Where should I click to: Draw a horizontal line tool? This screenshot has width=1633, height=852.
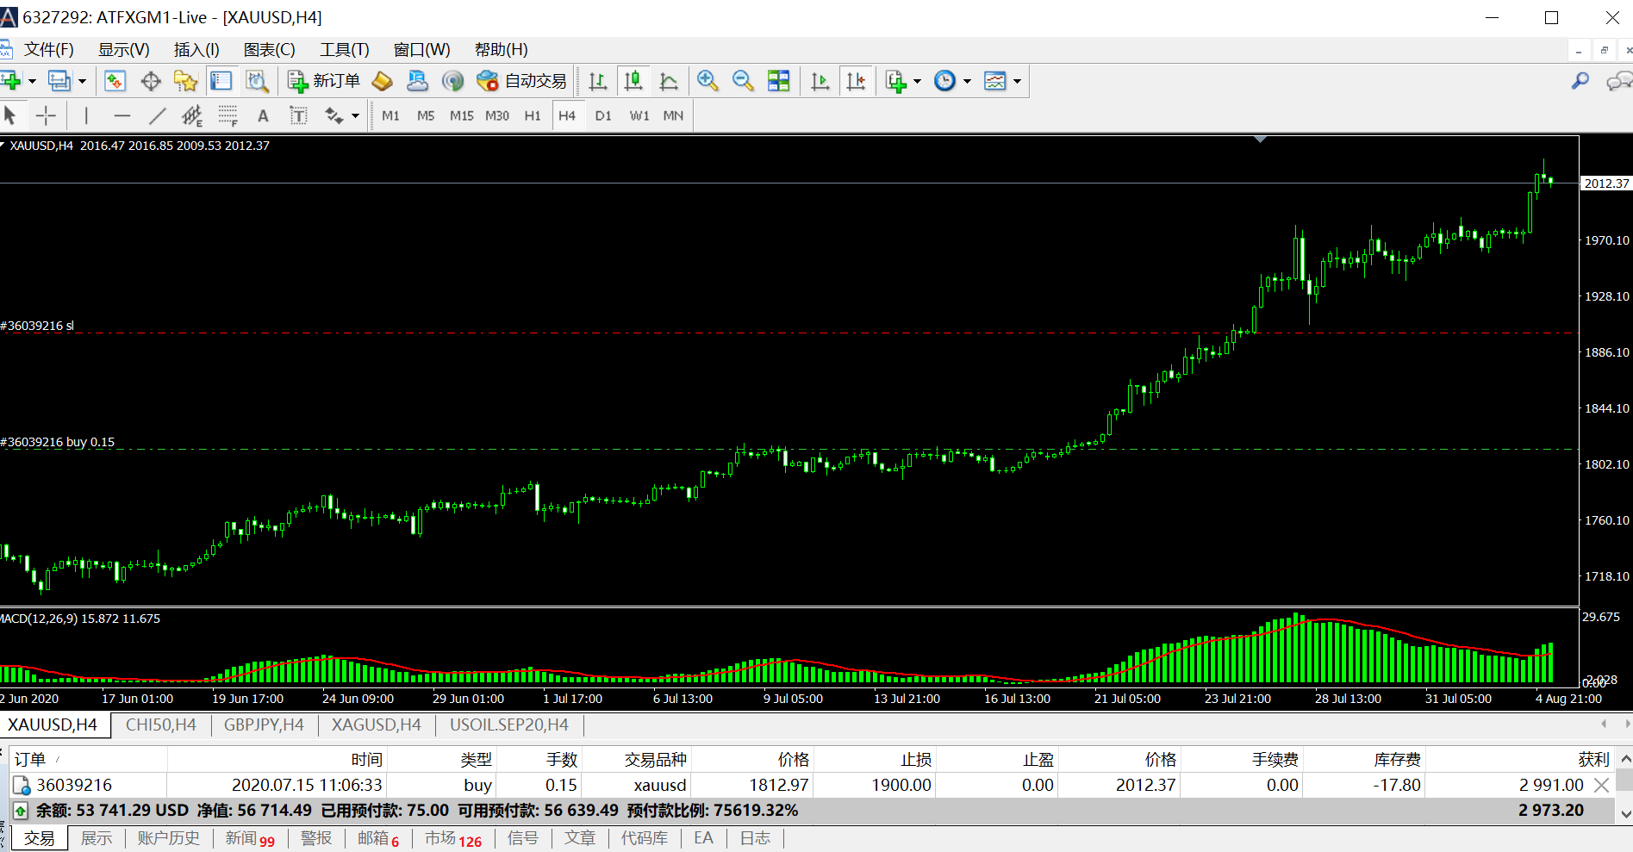point(122,115)
